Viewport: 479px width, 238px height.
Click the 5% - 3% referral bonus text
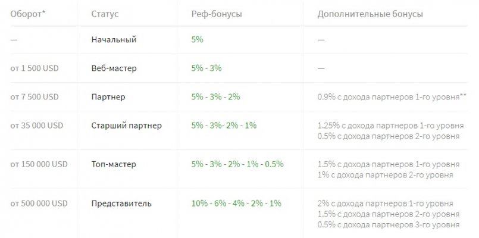tap(206, 68)
